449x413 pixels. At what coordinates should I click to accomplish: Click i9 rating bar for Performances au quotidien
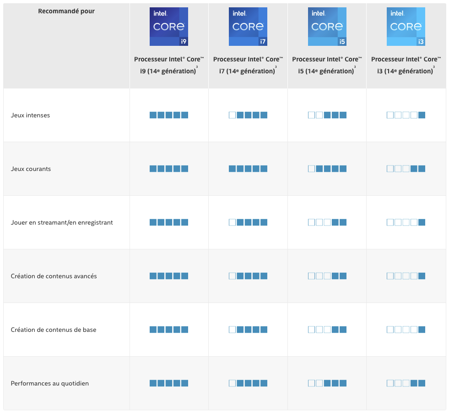coord(169,383)
